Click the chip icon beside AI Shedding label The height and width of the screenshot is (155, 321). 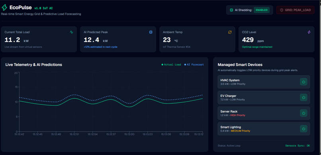pyautogui.click(x=231, y=10)
